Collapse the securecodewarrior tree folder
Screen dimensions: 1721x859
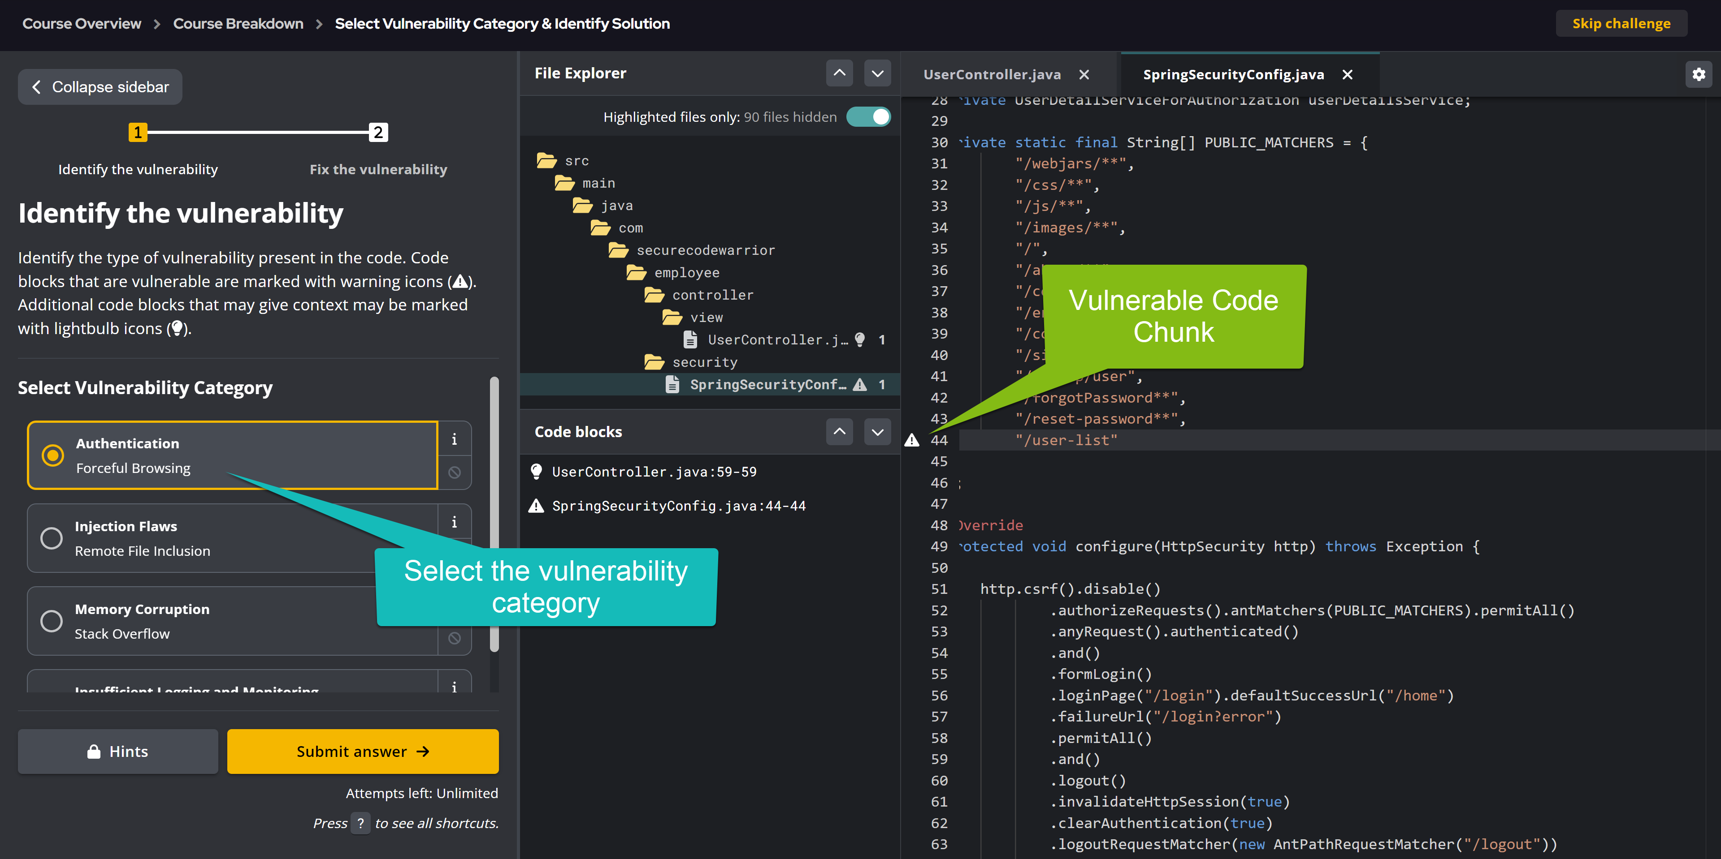pos(691,250)
